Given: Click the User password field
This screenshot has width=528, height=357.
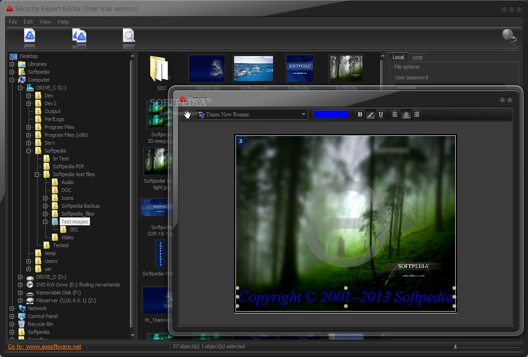Looking at the screenshot, I should coord(451,88).
